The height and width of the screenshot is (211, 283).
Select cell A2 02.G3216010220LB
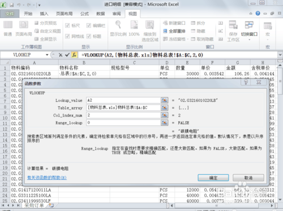tap(34, 74)
